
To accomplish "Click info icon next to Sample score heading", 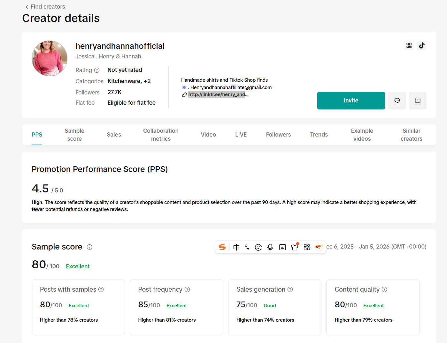I will [x=89, y=247].
